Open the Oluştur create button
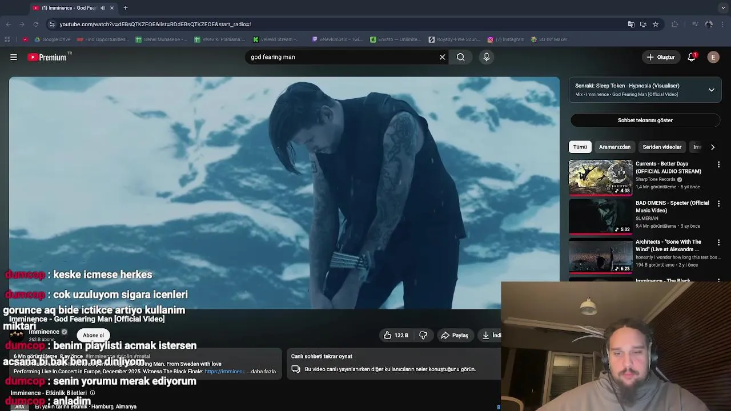Screen dimensions: 731x411 click(660, 57)
